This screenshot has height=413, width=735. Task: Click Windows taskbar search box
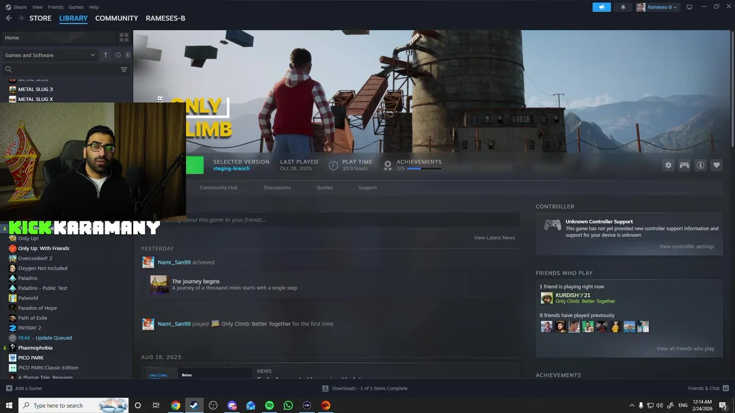pos(73,406)
